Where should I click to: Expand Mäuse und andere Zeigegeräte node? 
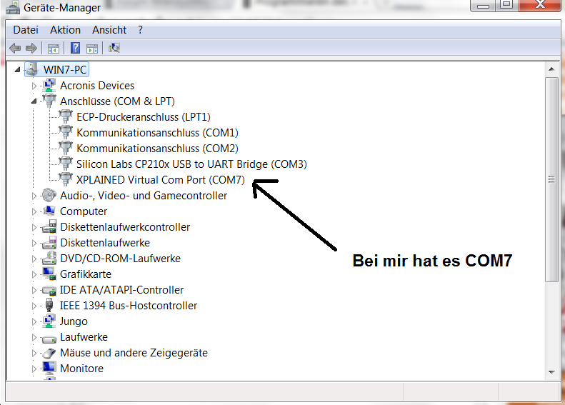(34, 353)
